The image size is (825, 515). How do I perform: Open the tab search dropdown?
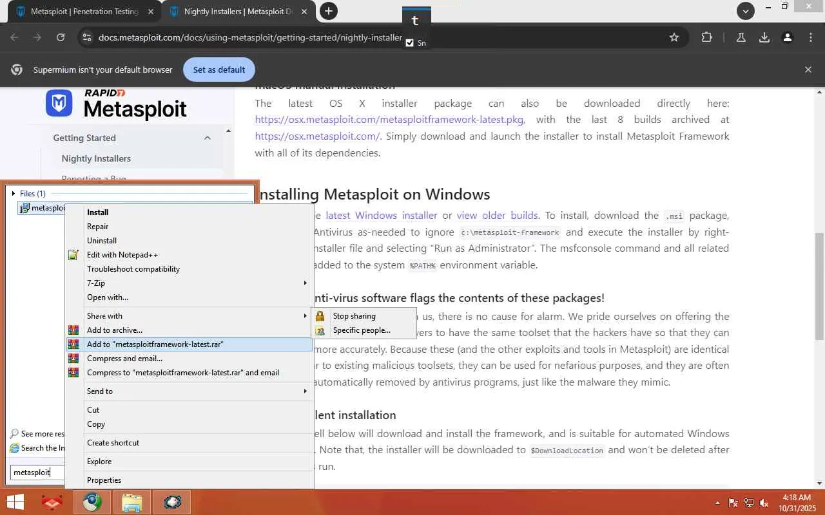746,11
